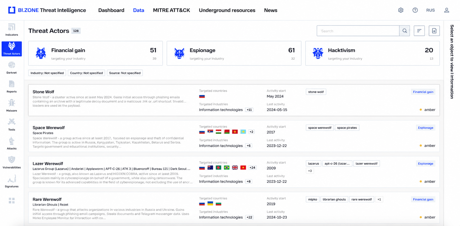Open the MITRE ATT&CK tab
Viewport: 460px width, 226px height.
pyautogui.click(x=171, y=10)
